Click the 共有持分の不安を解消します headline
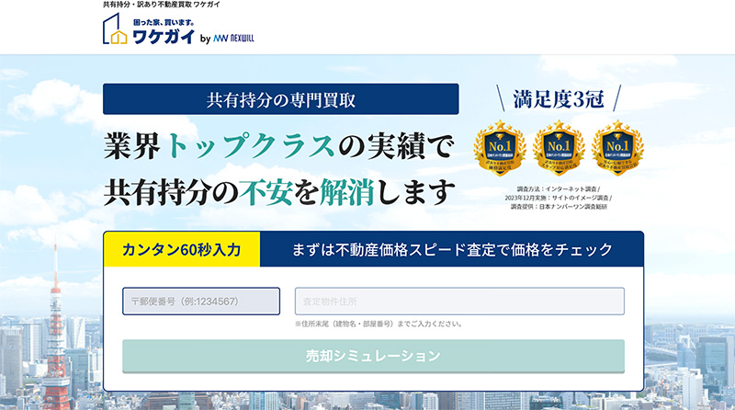Screen dimensions: 735x410 point(279,192)
